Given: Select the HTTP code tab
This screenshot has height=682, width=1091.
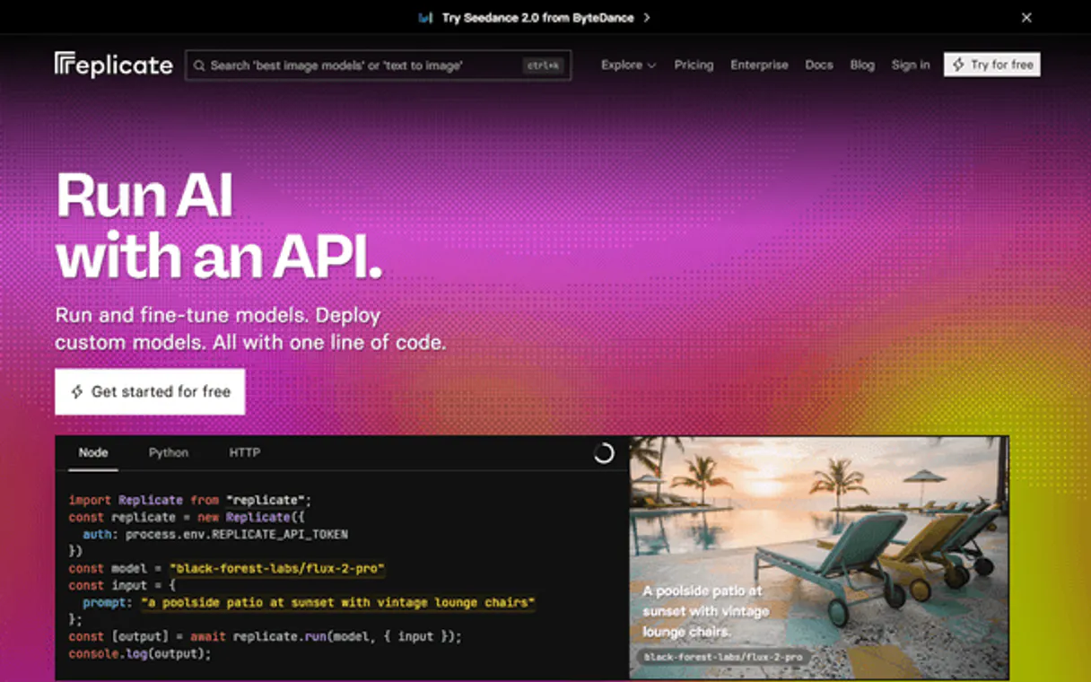Looking at the screenshot, I should click(x=244, y=453).
